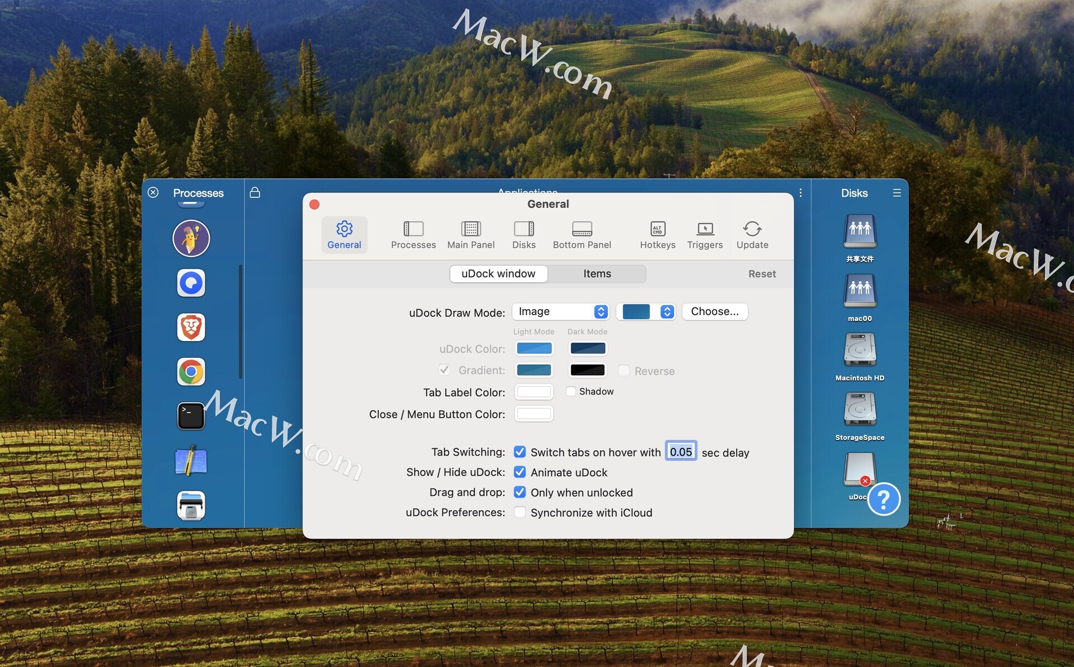The height and width of the screenshot is (667, 1074).
Task: Click the 共享文件 shared disk icon
Action: coord(860,232)
